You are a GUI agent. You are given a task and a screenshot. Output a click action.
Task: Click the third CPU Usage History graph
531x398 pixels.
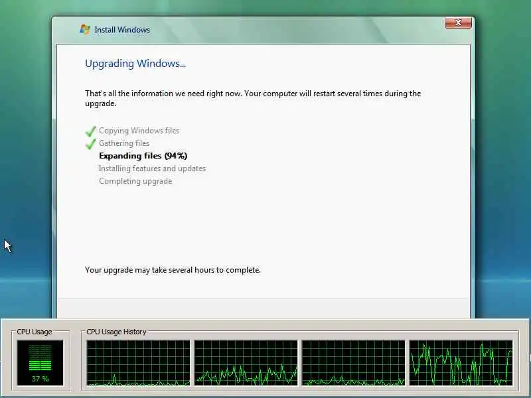pos(353,363)
